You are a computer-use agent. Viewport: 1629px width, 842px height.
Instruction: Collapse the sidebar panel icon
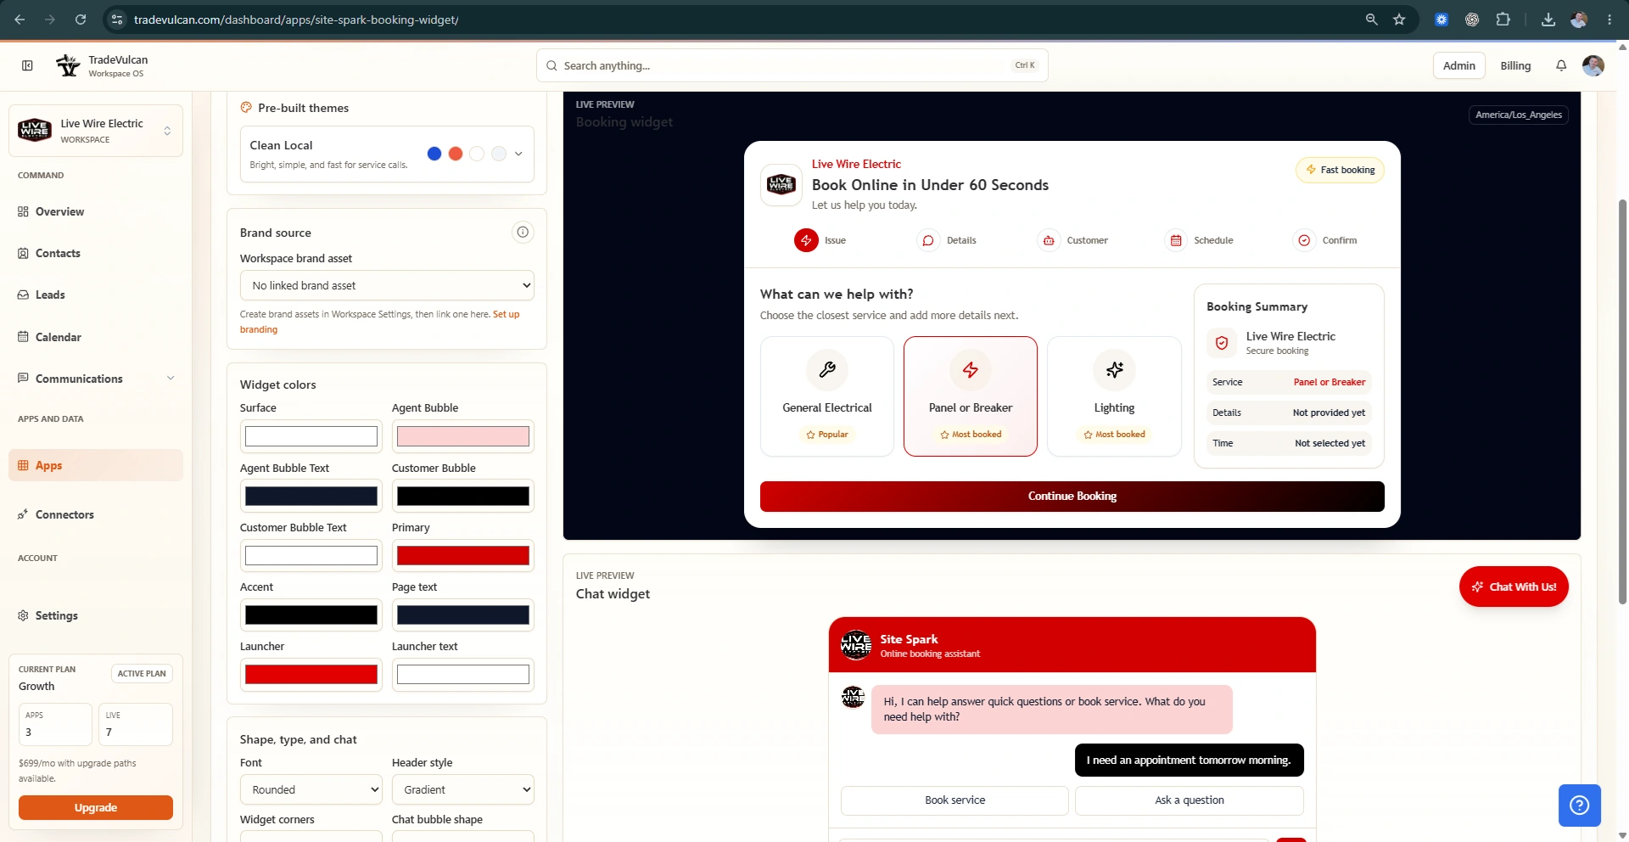point(27,65)
